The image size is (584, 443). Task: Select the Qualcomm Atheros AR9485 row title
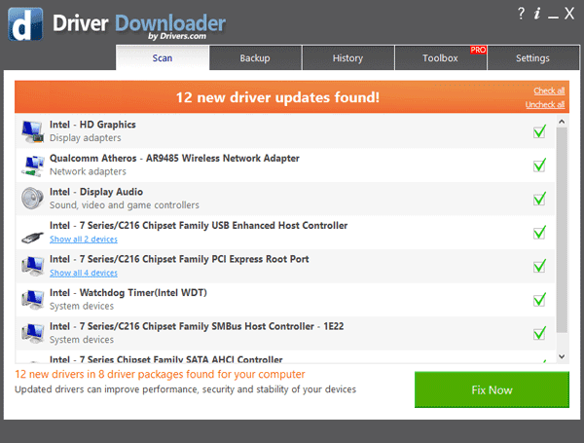click(174, 158)
